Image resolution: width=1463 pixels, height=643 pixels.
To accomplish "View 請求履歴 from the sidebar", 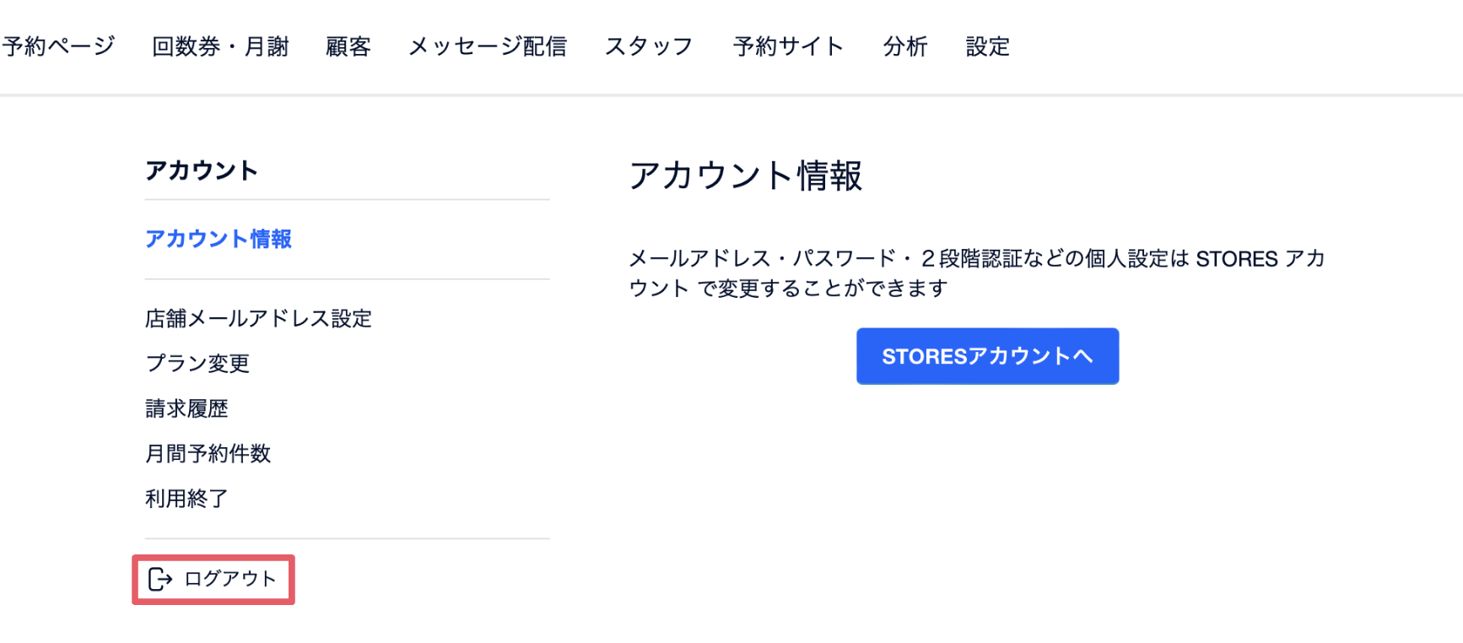I will point(186,408).
